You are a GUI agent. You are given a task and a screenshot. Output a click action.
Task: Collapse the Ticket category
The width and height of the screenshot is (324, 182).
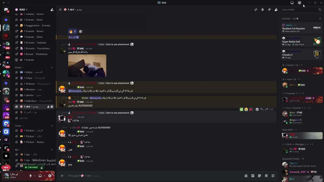19,126
